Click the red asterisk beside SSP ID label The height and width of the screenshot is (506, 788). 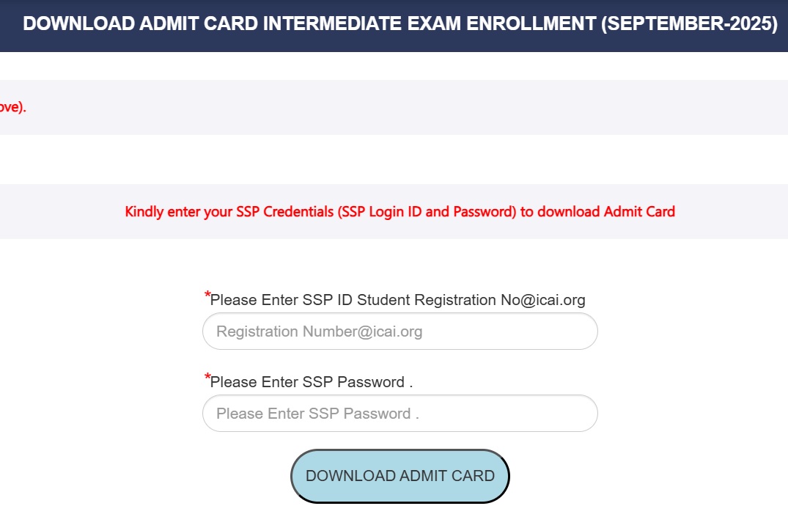(207, 296)
